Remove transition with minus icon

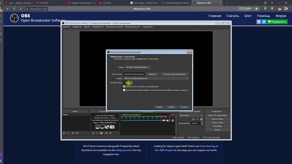198,119
